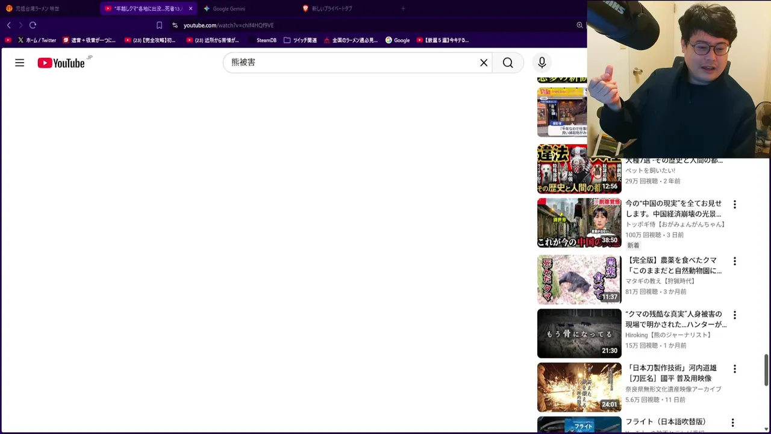Click the browser forward arrow
The image size is (771, 434).
click(20, 25)
